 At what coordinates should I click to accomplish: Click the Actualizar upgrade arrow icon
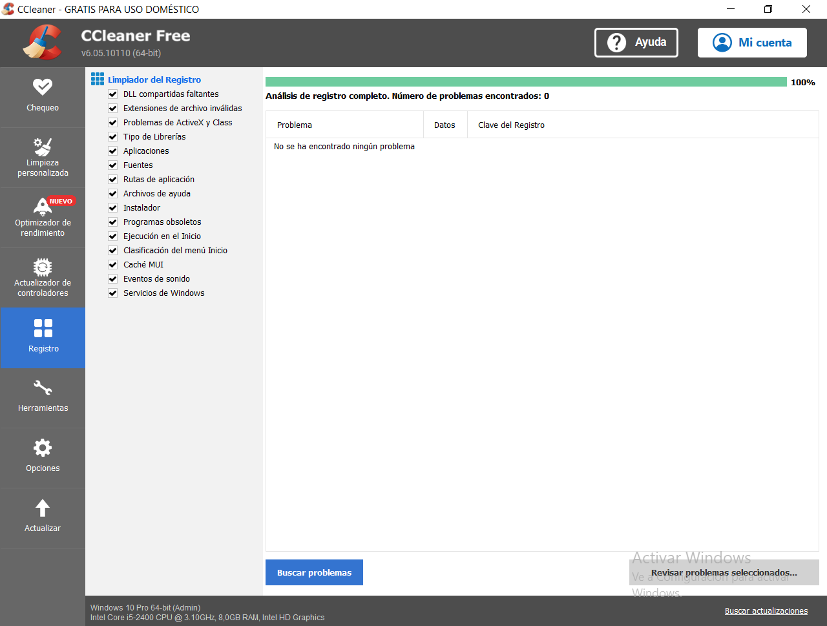tap(43, 508)
